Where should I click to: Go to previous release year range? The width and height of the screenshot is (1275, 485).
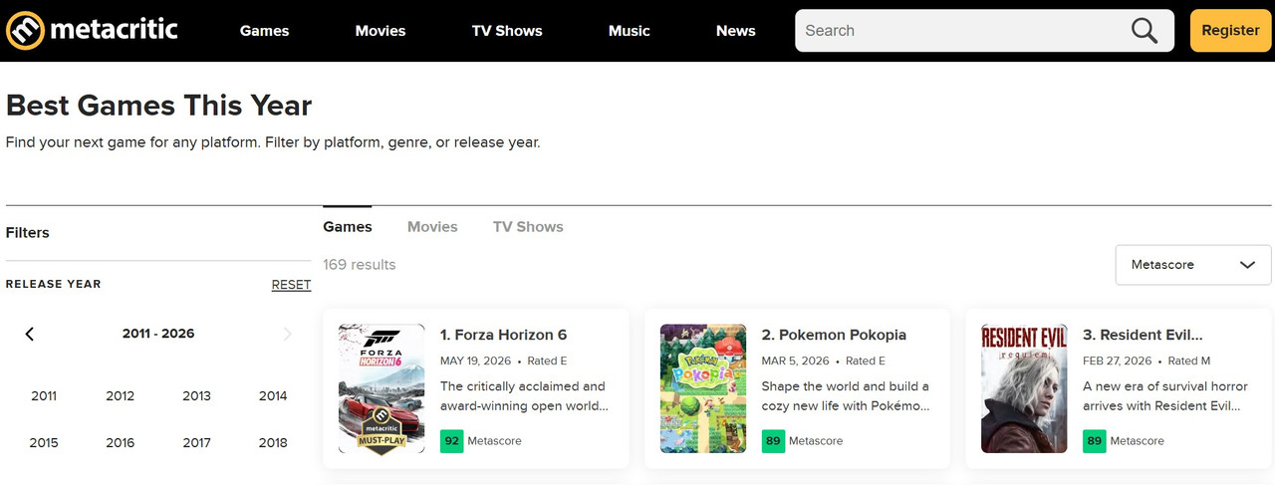click(29, 334)
